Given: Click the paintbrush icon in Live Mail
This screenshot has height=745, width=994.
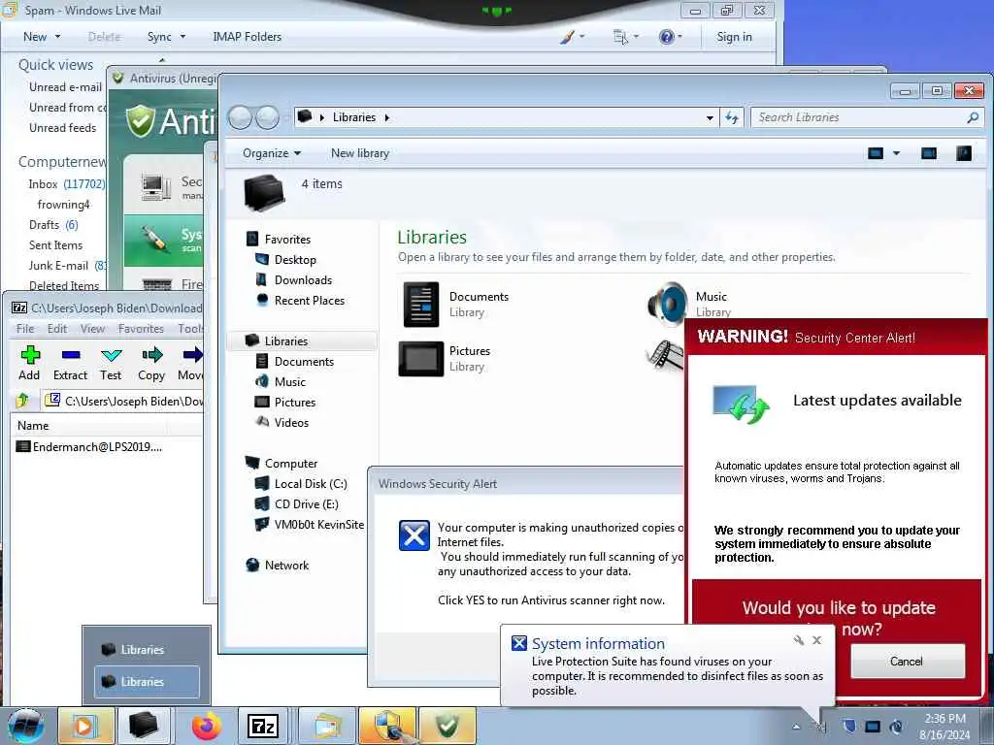Looking at the screenshot, I should click(x=567, y=37).
